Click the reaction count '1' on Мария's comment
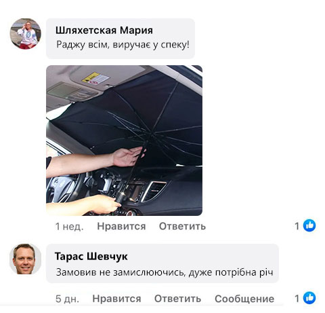 (297, 226)
